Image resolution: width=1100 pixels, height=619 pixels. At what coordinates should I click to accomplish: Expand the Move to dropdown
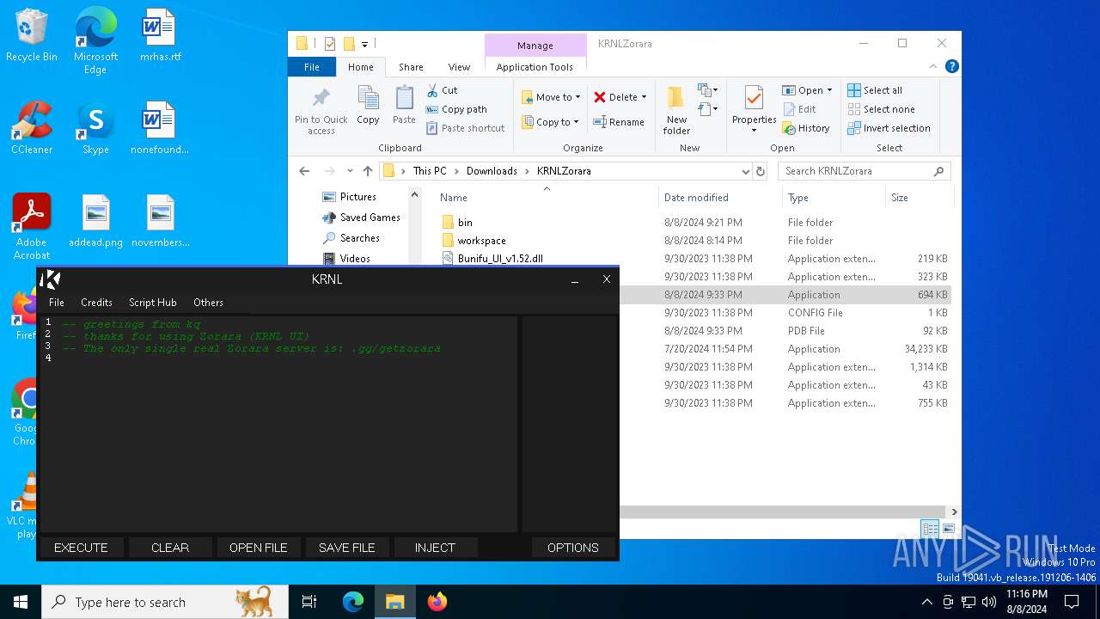coord(578,97)
